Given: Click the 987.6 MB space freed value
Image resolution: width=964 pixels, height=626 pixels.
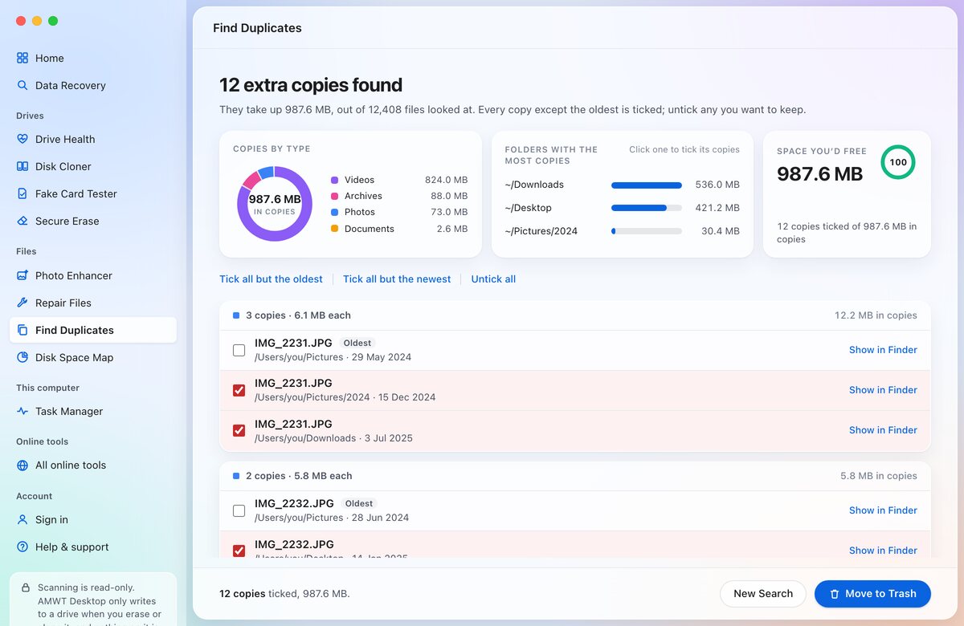Looking at the screenshot, I should pyautogui.click(x=819, y=173).
